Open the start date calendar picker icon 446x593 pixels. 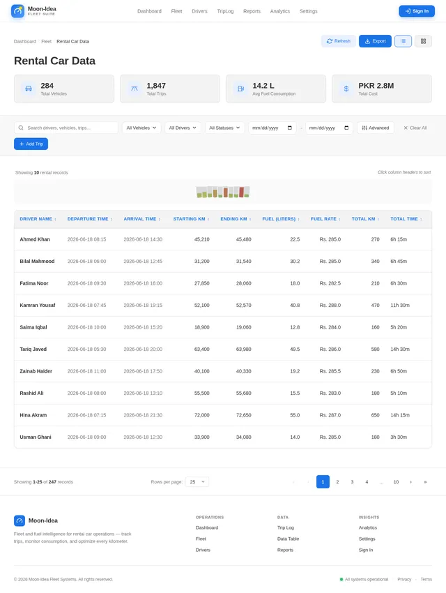point(290,128)
